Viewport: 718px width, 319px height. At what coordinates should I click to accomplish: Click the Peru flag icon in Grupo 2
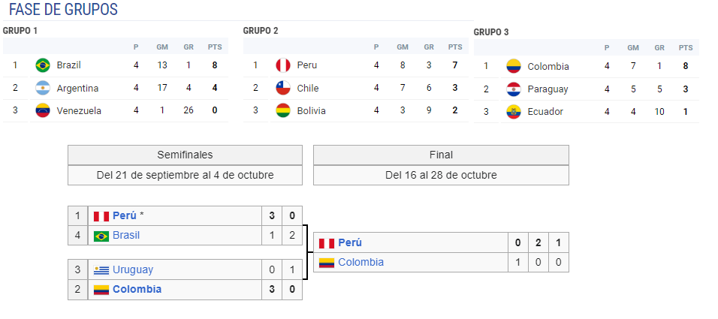click(x=283, y=65)
